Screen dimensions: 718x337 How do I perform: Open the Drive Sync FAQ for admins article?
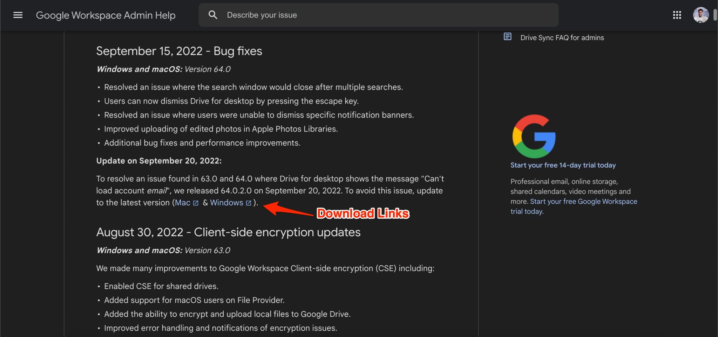pyautogui.click(x=562, y=37)
